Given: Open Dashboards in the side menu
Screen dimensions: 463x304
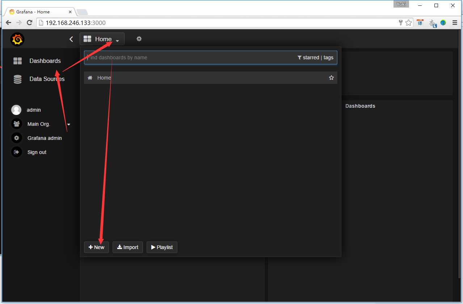Looking at the screenshot, I should [x=45, y=61].
